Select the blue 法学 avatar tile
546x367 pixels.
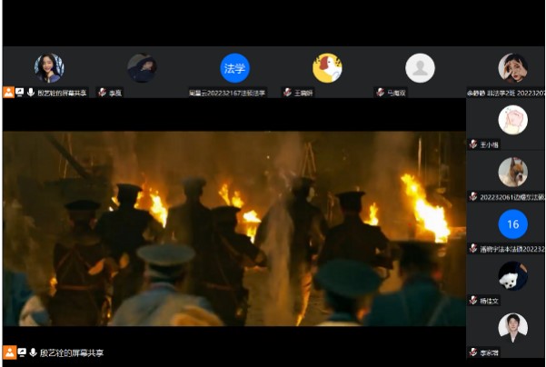point(234,68)
